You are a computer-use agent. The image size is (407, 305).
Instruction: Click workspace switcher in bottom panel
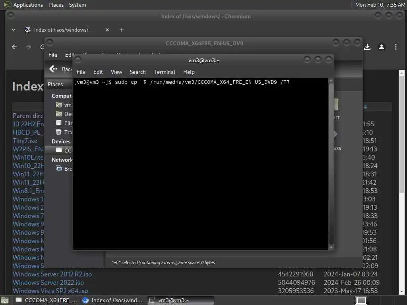(361, 300)
